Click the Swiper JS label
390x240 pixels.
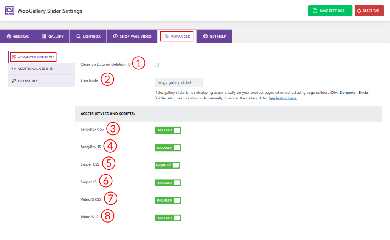pos(88,182)
